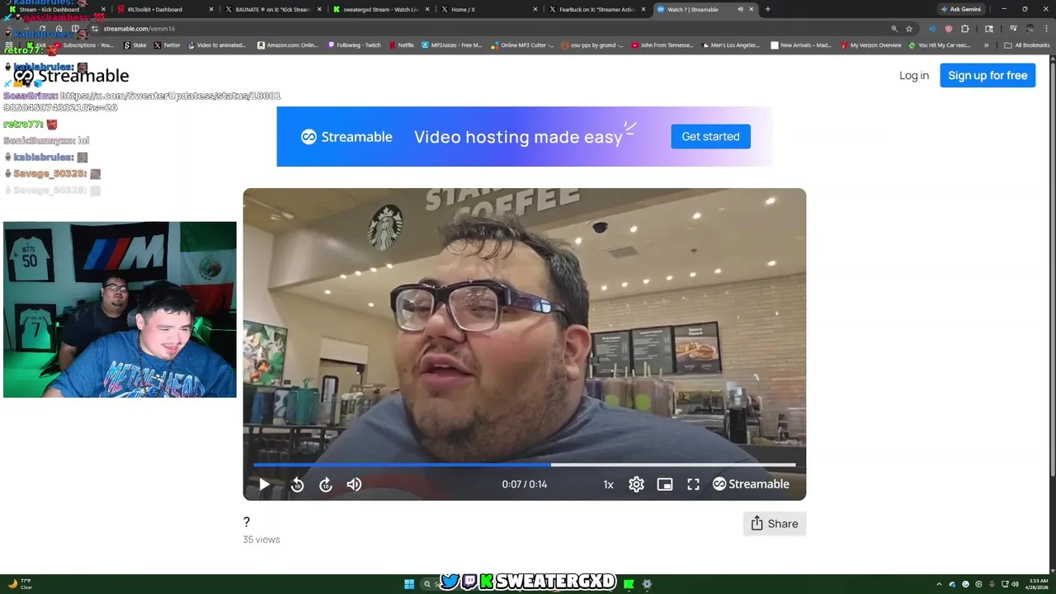
Task: Click the 35 views text
Action: tap(261, 540)
